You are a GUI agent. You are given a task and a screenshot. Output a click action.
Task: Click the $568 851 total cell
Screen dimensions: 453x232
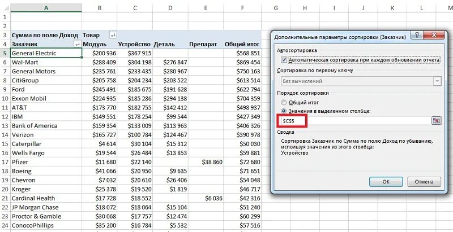(242, 53)
